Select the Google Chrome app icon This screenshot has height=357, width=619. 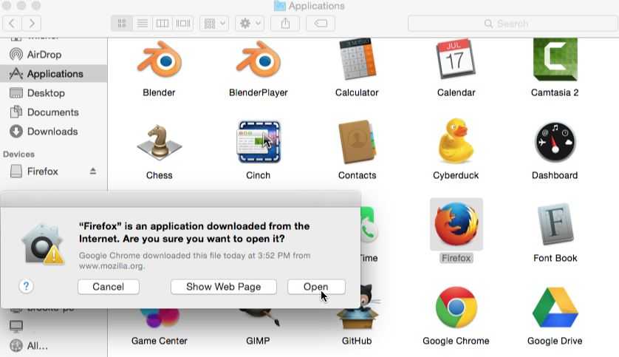coord(456,307)
